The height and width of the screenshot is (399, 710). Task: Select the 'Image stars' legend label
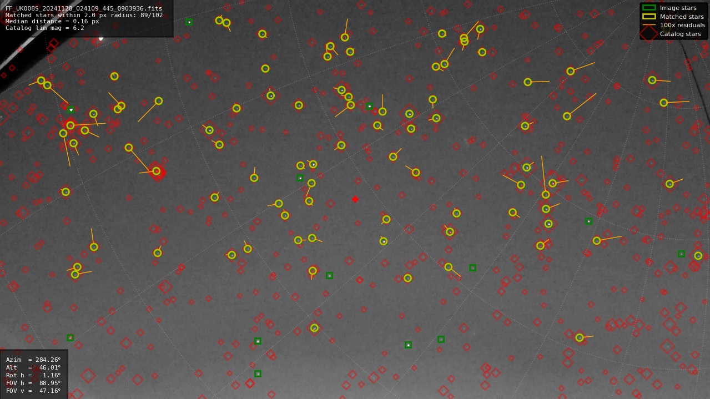(x=678, y=8)
